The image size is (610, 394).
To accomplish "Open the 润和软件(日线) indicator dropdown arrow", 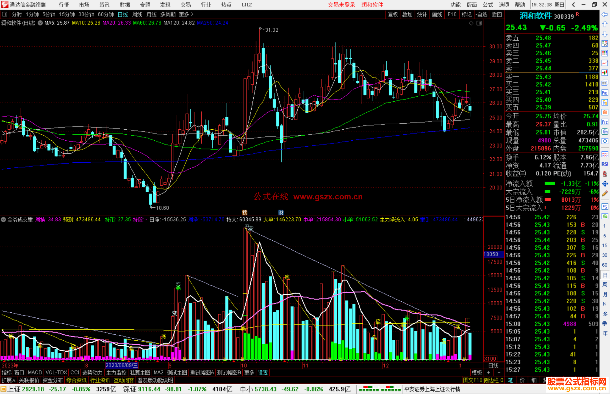I will (x=40, y=23).
